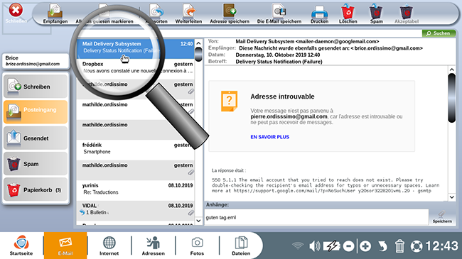The height and width of the screenshot is (259, 462).
Task: Open the Spam folder in sidebar
Action: (x=36, y=164)
